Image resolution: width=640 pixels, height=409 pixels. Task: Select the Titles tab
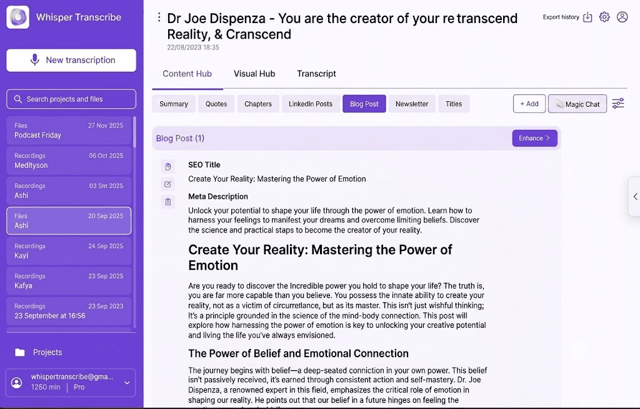[x=454, y=104]
